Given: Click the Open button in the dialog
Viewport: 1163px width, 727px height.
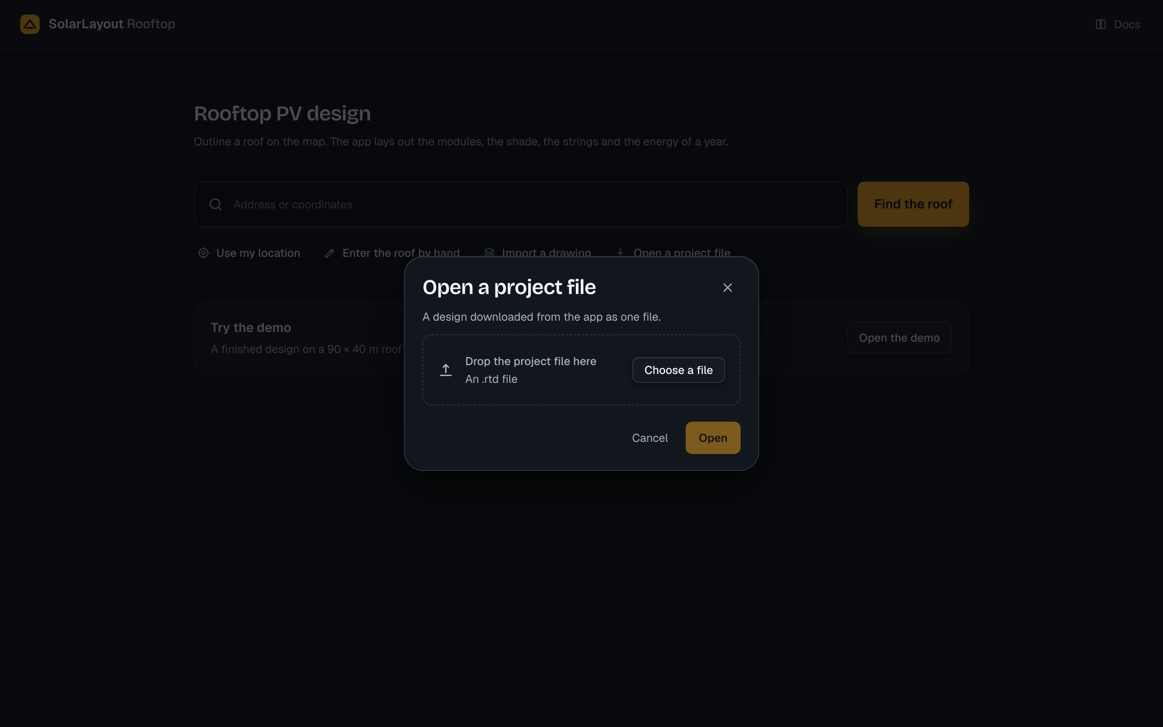Looking at the screenshot, I should pos(713,437).
